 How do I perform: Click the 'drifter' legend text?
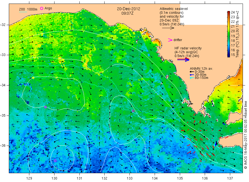[178, 40]
